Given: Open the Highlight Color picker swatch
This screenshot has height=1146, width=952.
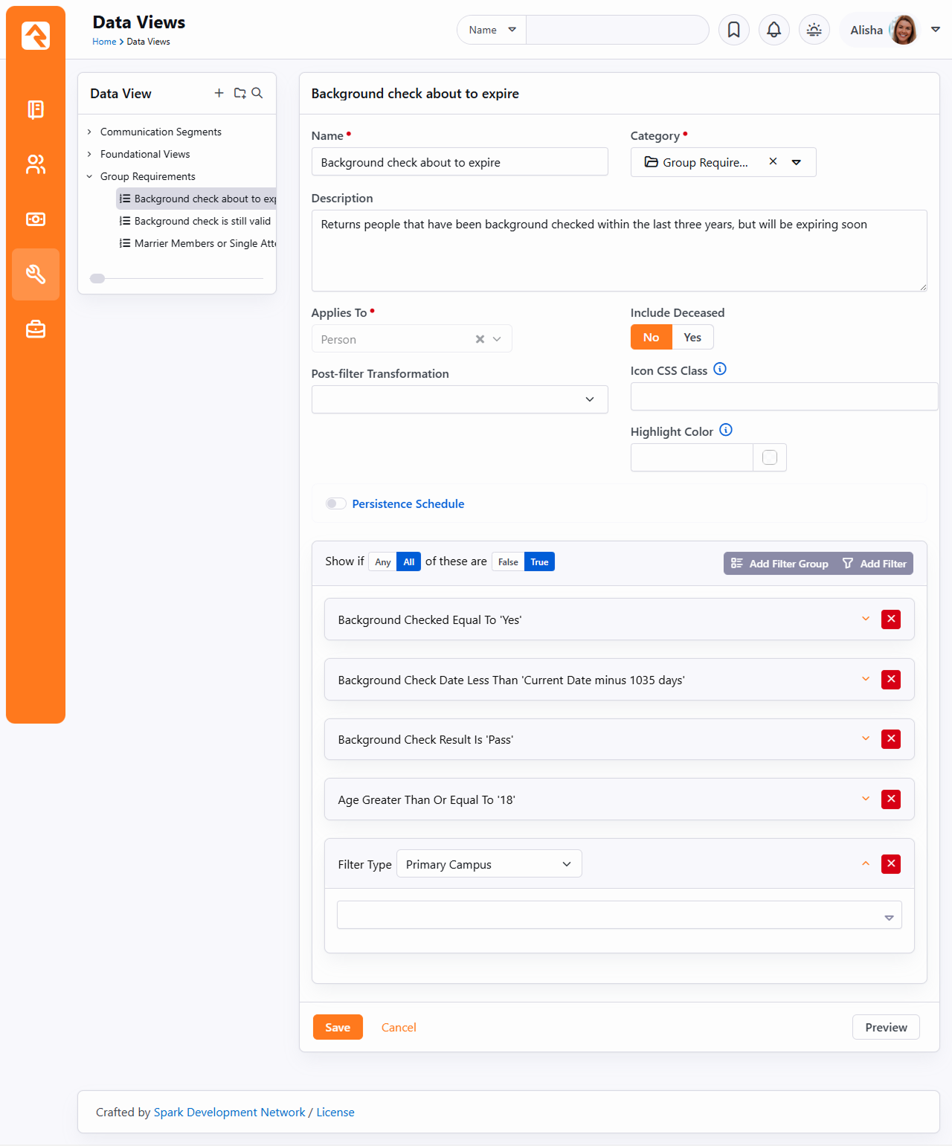Looking at the screenshot, I should (770, 457).
